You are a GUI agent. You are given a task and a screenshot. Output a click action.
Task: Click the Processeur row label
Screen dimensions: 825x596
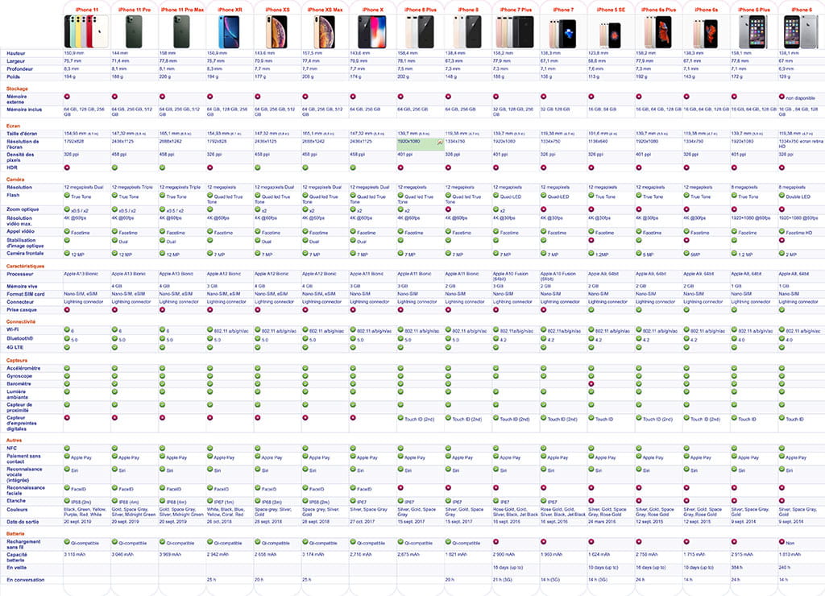click(x=20, y=274)
